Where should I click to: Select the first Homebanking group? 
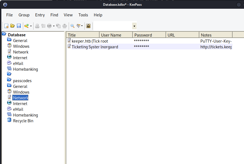click(x=25, y=69)
